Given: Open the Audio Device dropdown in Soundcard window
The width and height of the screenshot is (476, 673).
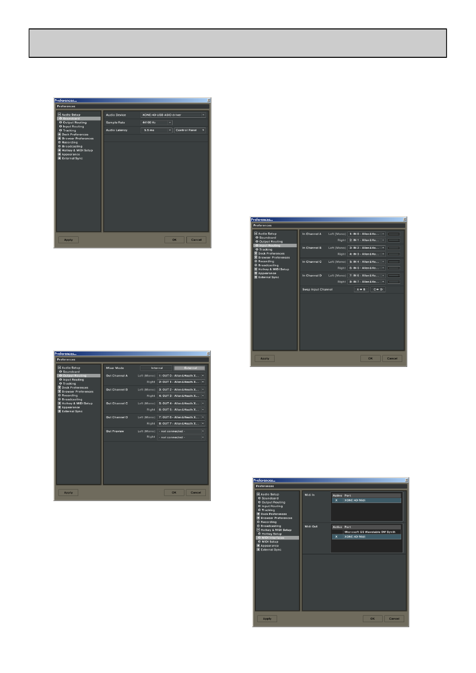Looking at the screenshot, I should point(173,115).
